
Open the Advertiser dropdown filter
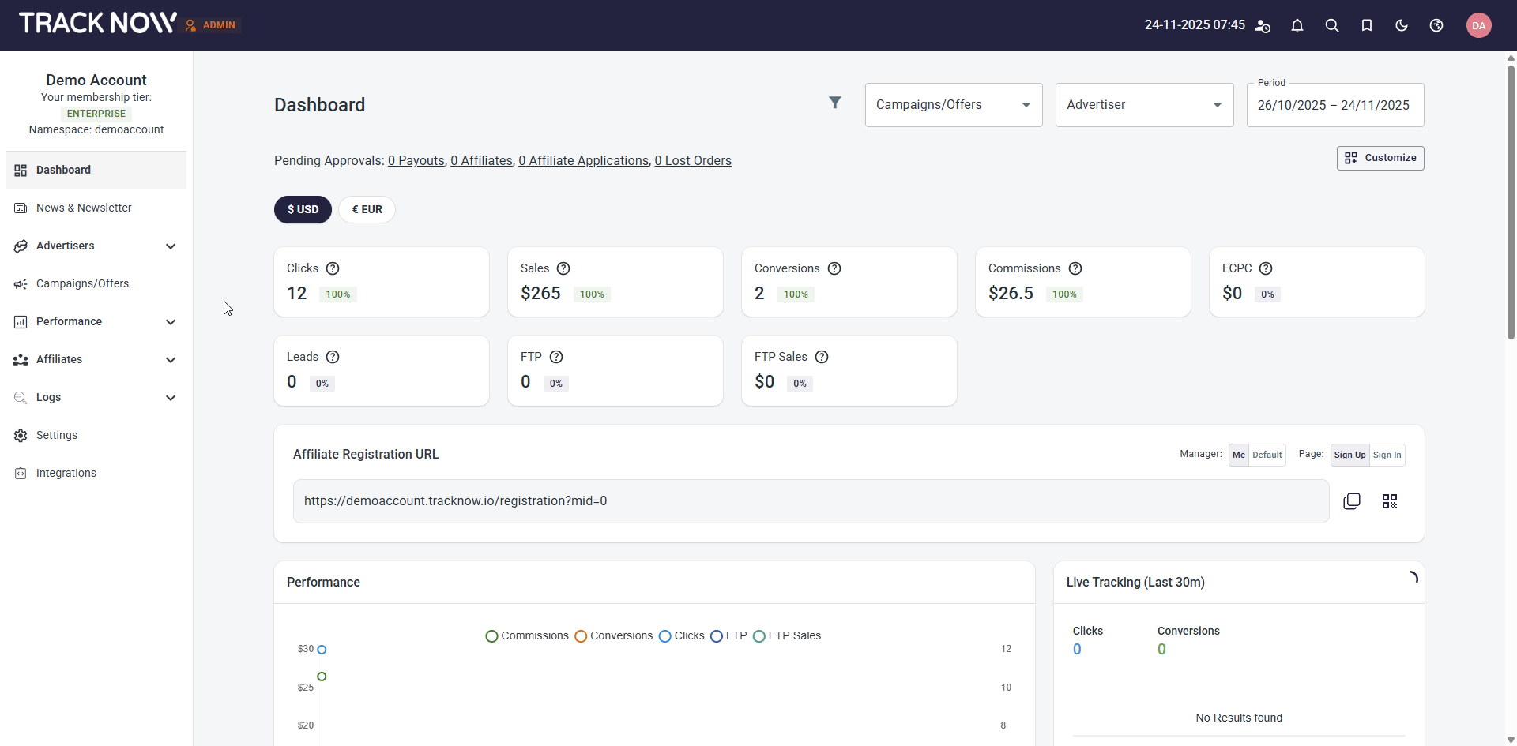pyautogui.click(x=1143, y=105)
